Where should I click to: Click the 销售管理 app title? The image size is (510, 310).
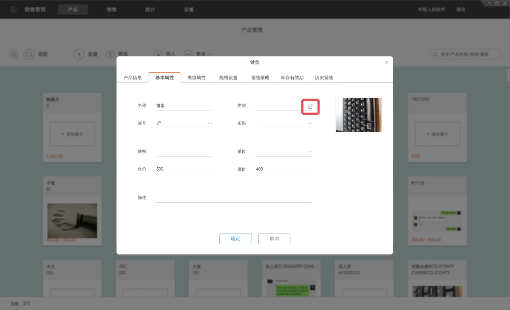35,9
